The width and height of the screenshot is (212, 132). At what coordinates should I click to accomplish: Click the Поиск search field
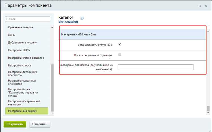pyautogui.click(x=28, y=19)
